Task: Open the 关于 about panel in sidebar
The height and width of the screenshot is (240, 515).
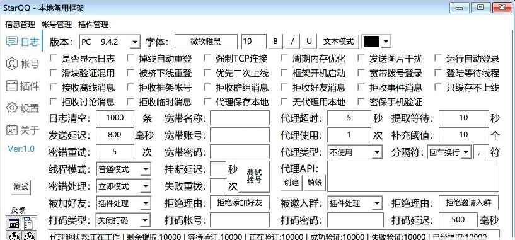Action: [x=23, y=130]
